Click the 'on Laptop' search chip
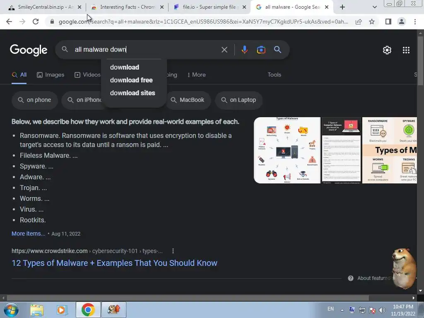The width and height of the screenshot is (424, 318). 239,100
